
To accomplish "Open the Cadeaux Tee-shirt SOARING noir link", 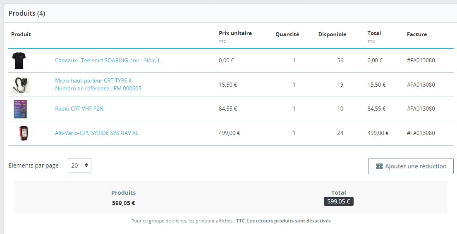I will (108, 61).
